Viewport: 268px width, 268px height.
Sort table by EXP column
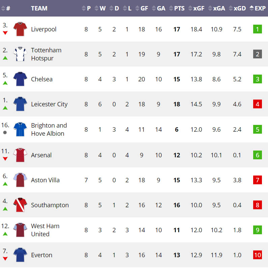pyautogui.click(x=258, y=8)
